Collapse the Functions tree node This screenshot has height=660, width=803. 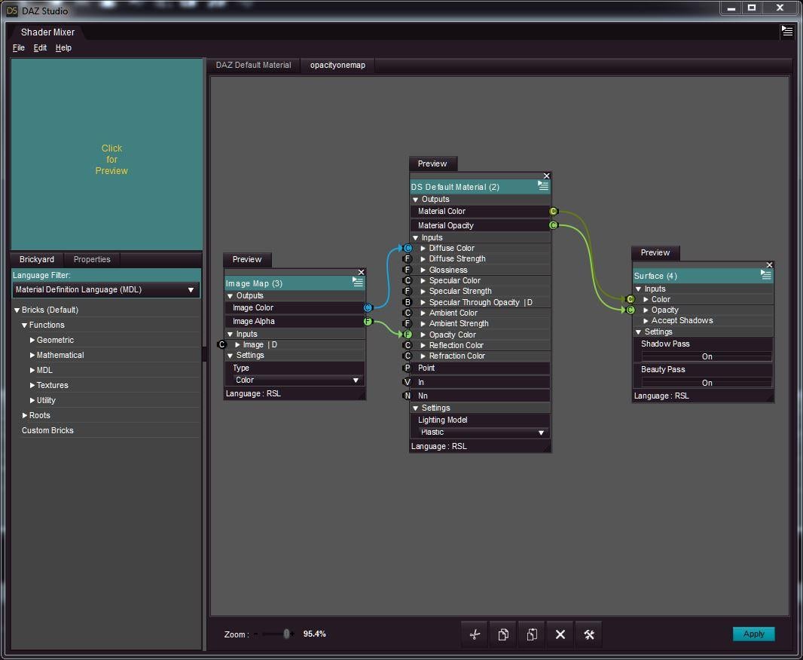25,325
